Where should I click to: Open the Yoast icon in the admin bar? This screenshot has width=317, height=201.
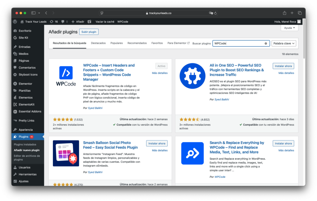click(89, 22)
